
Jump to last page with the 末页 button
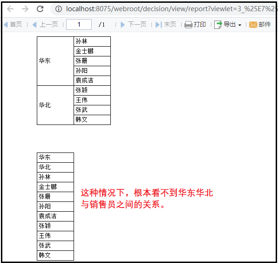166,24
